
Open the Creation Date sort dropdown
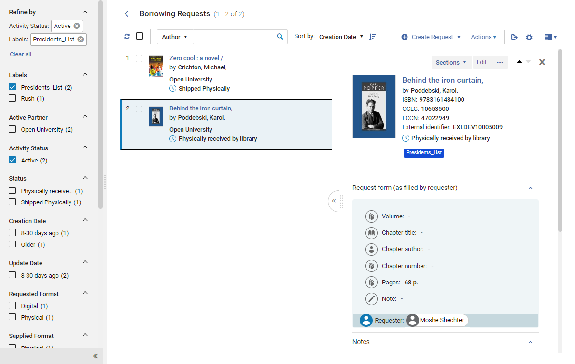coord(341,37)
